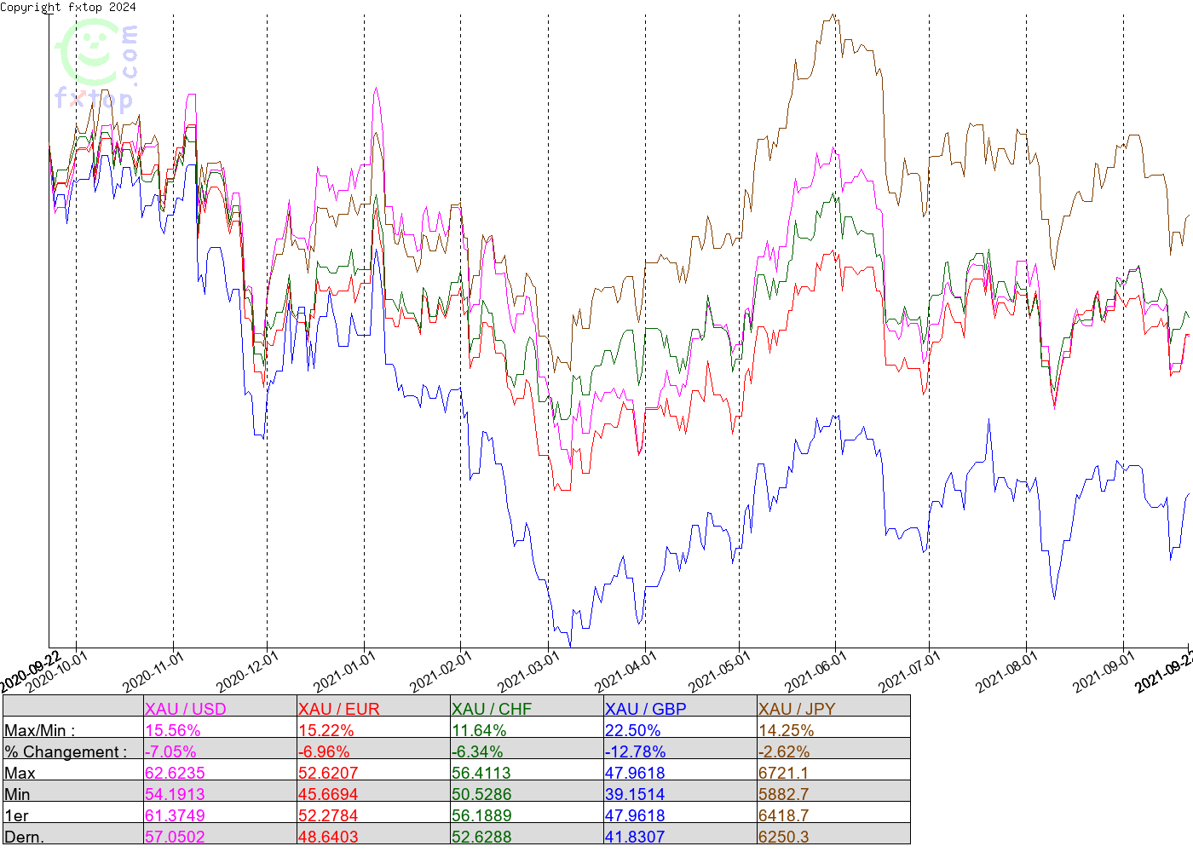This screenshot has height=852, width=1193.
Task: Click the 52.6207 max value
Action: tap(328, 773)
